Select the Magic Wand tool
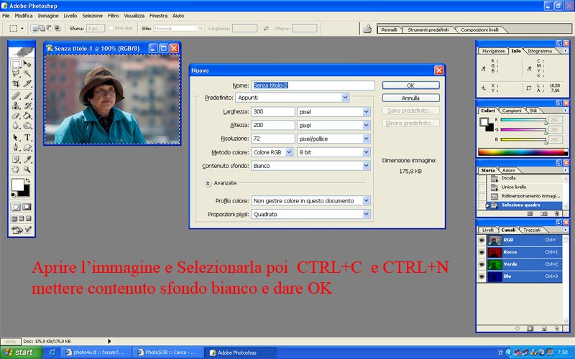The width and height of the screenshot is (575, 359). tap(27, 74)
